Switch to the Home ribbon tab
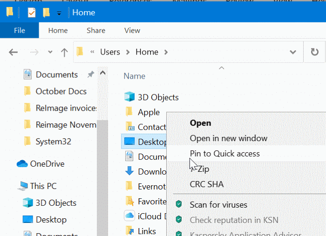This screenshot has width=326, height=236. pyautogui.click(x=58, y=31)
